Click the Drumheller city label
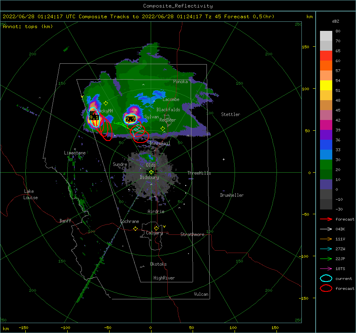Image resolution: width=356 pixels, height=333 pixels. point(232,195)
